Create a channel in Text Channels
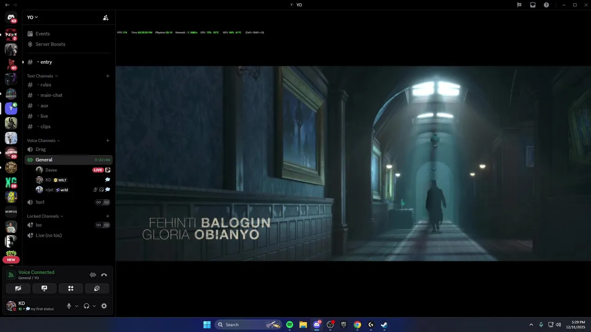 108,76
